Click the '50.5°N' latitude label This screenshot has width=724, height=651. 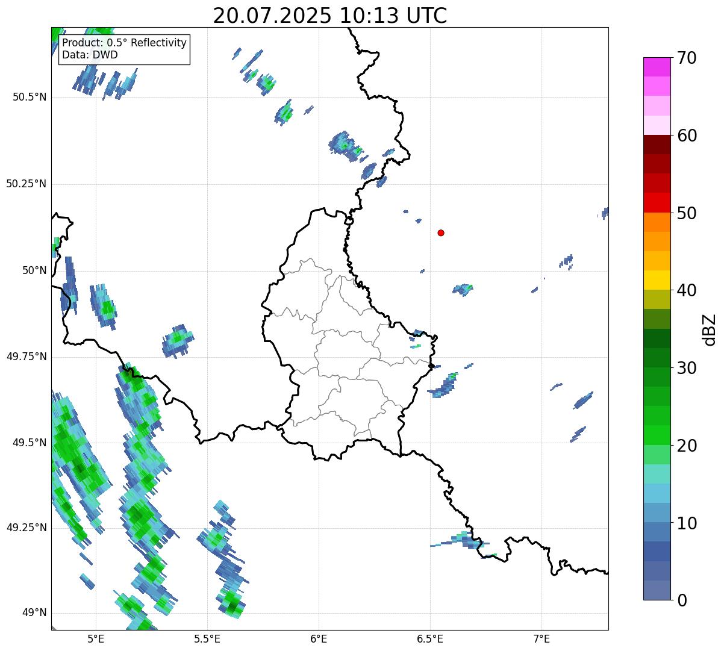[29, 97]
